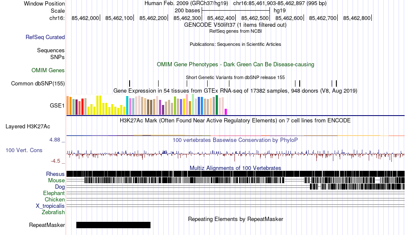Select the Zebrafish species label
405x235 pixels.
pyautogui.click(x=53, y=212)
